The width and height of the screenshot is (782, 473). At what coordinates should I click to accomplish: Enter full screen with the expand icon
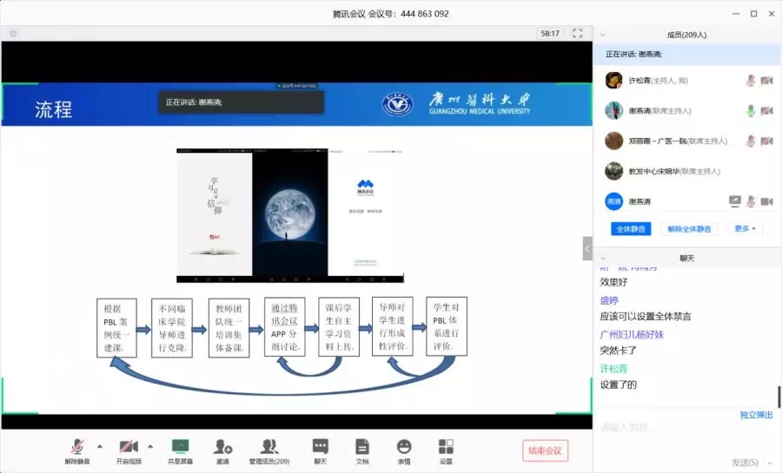tap(577, 33)
